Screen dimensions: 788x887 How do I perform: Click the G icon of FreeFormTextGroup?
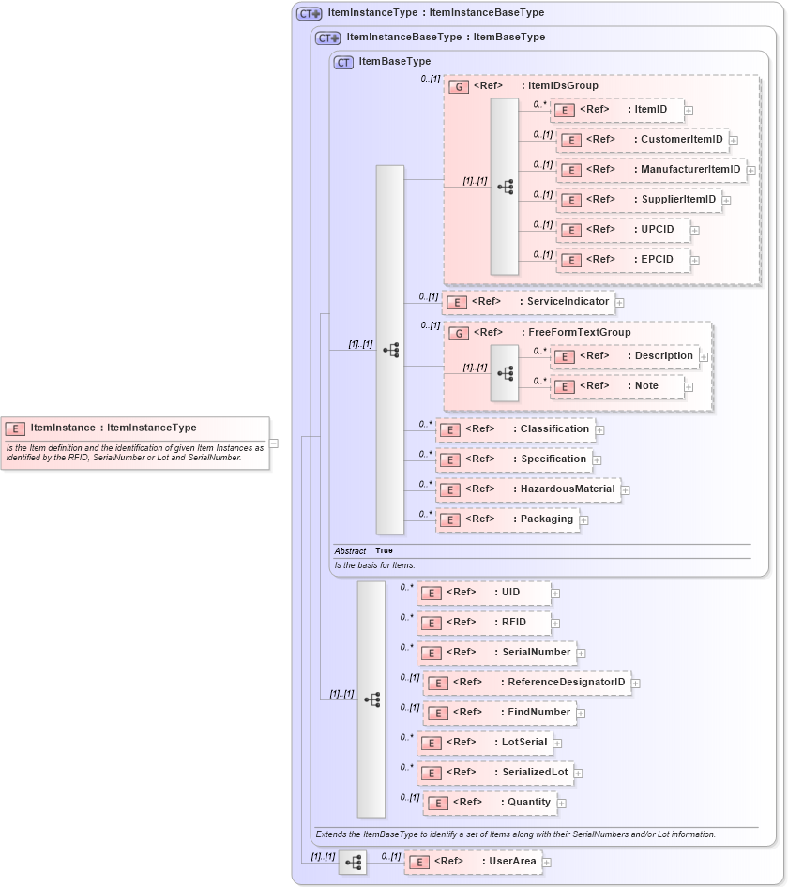(459, 332)
